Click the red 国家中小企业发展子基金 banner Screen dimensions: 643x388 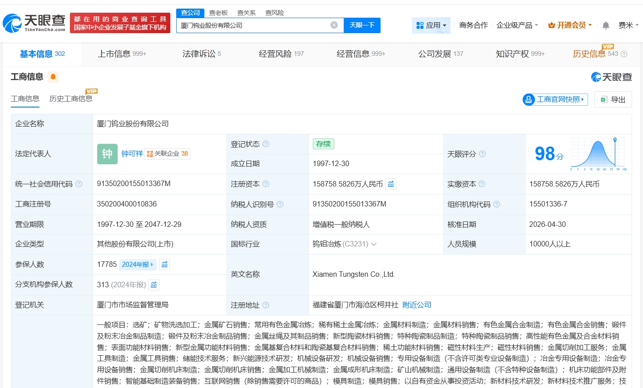coord(120,23)
